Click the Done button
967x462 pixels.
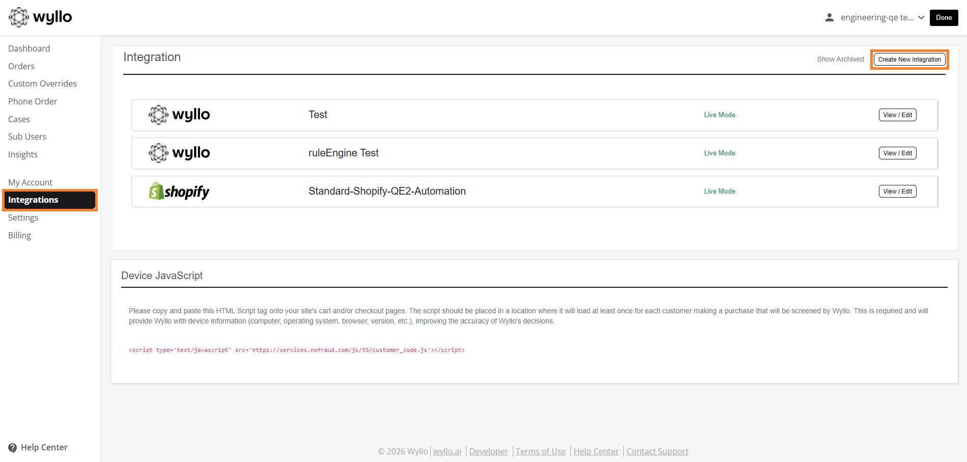pyautogui.click(x=944, y=17)
